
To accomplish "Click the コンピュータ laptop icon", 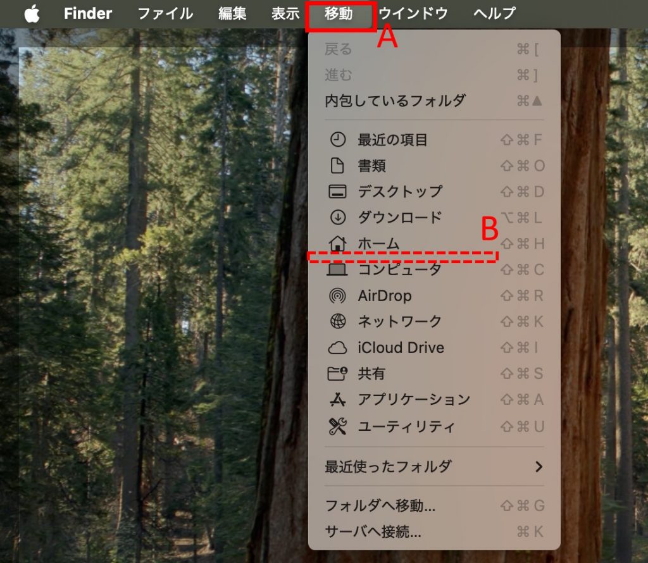I will click(338, 269).
